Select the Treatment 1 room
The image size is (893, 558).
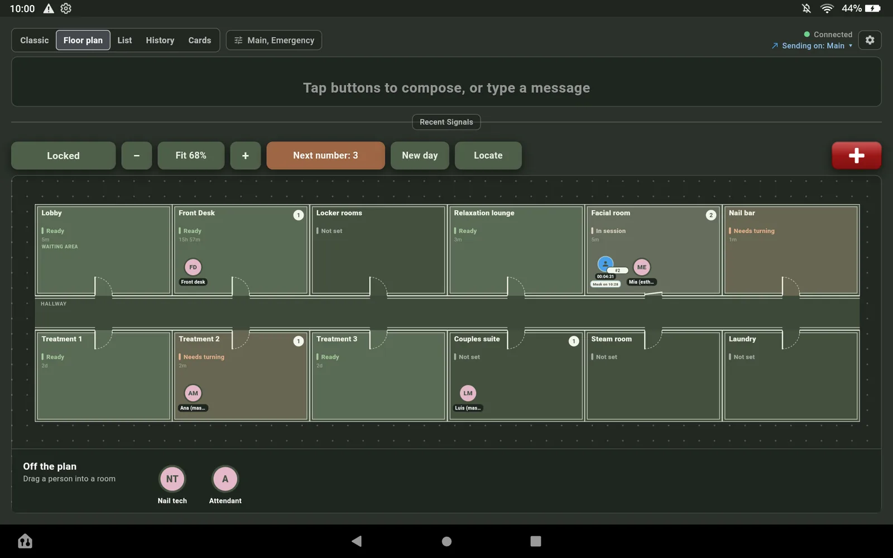click(x=103, y=376)
